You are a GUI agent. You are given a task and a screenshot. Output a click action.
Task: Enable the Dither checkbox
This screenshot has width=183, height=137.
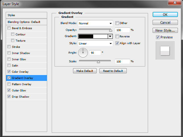coord(117,23)
